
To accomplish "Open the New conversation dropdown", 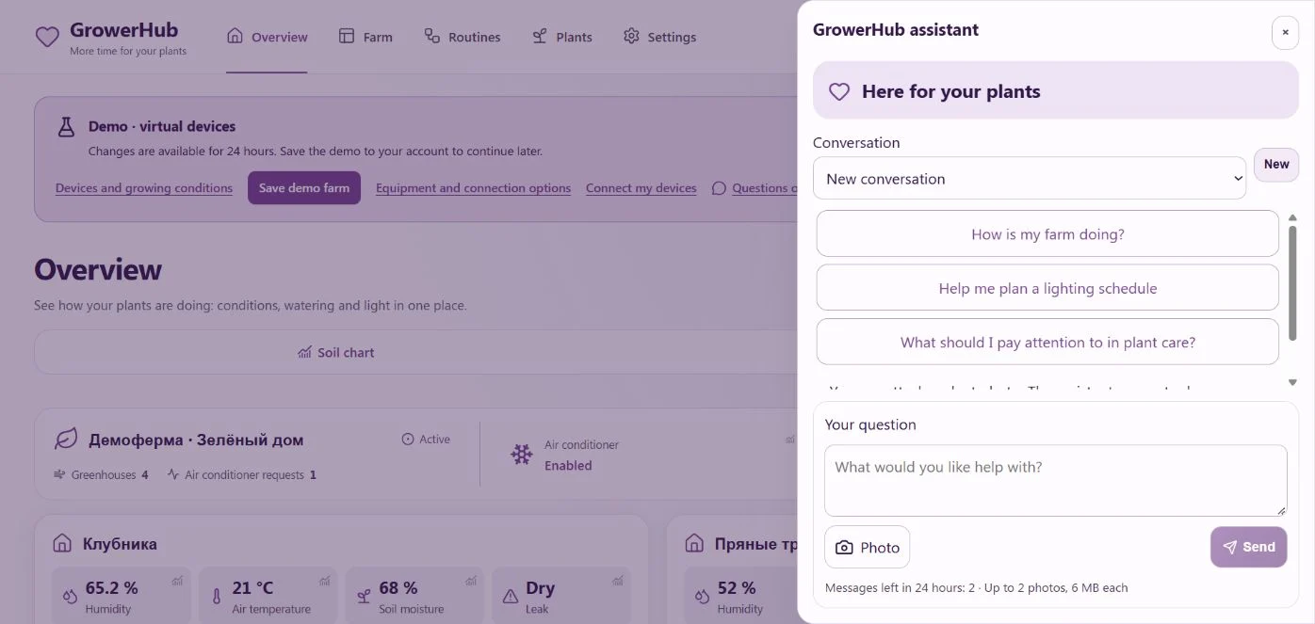I will point(1030,178).
